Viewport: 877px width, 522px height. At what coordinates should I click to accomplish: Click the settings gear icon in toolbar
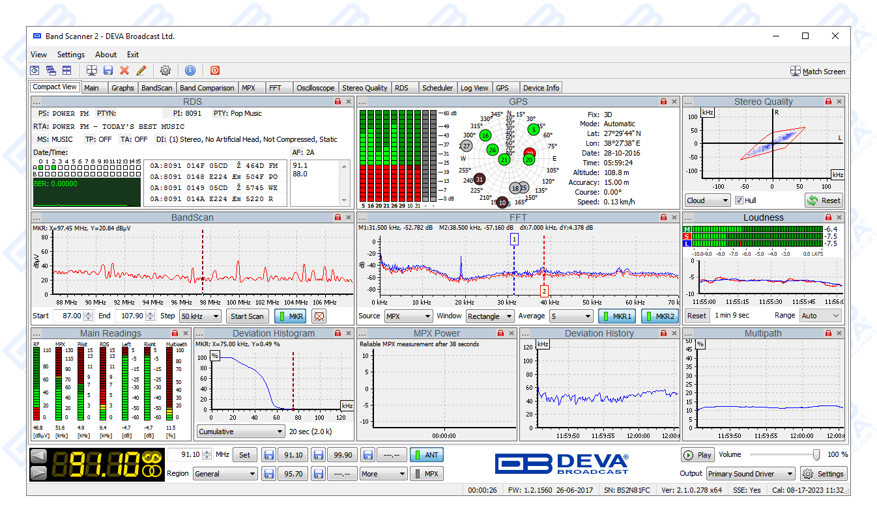[165, 70]
